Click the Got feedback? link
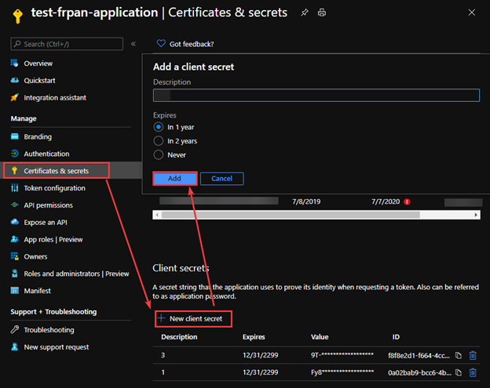Screen dimensions: 490x388 [192, 44]
